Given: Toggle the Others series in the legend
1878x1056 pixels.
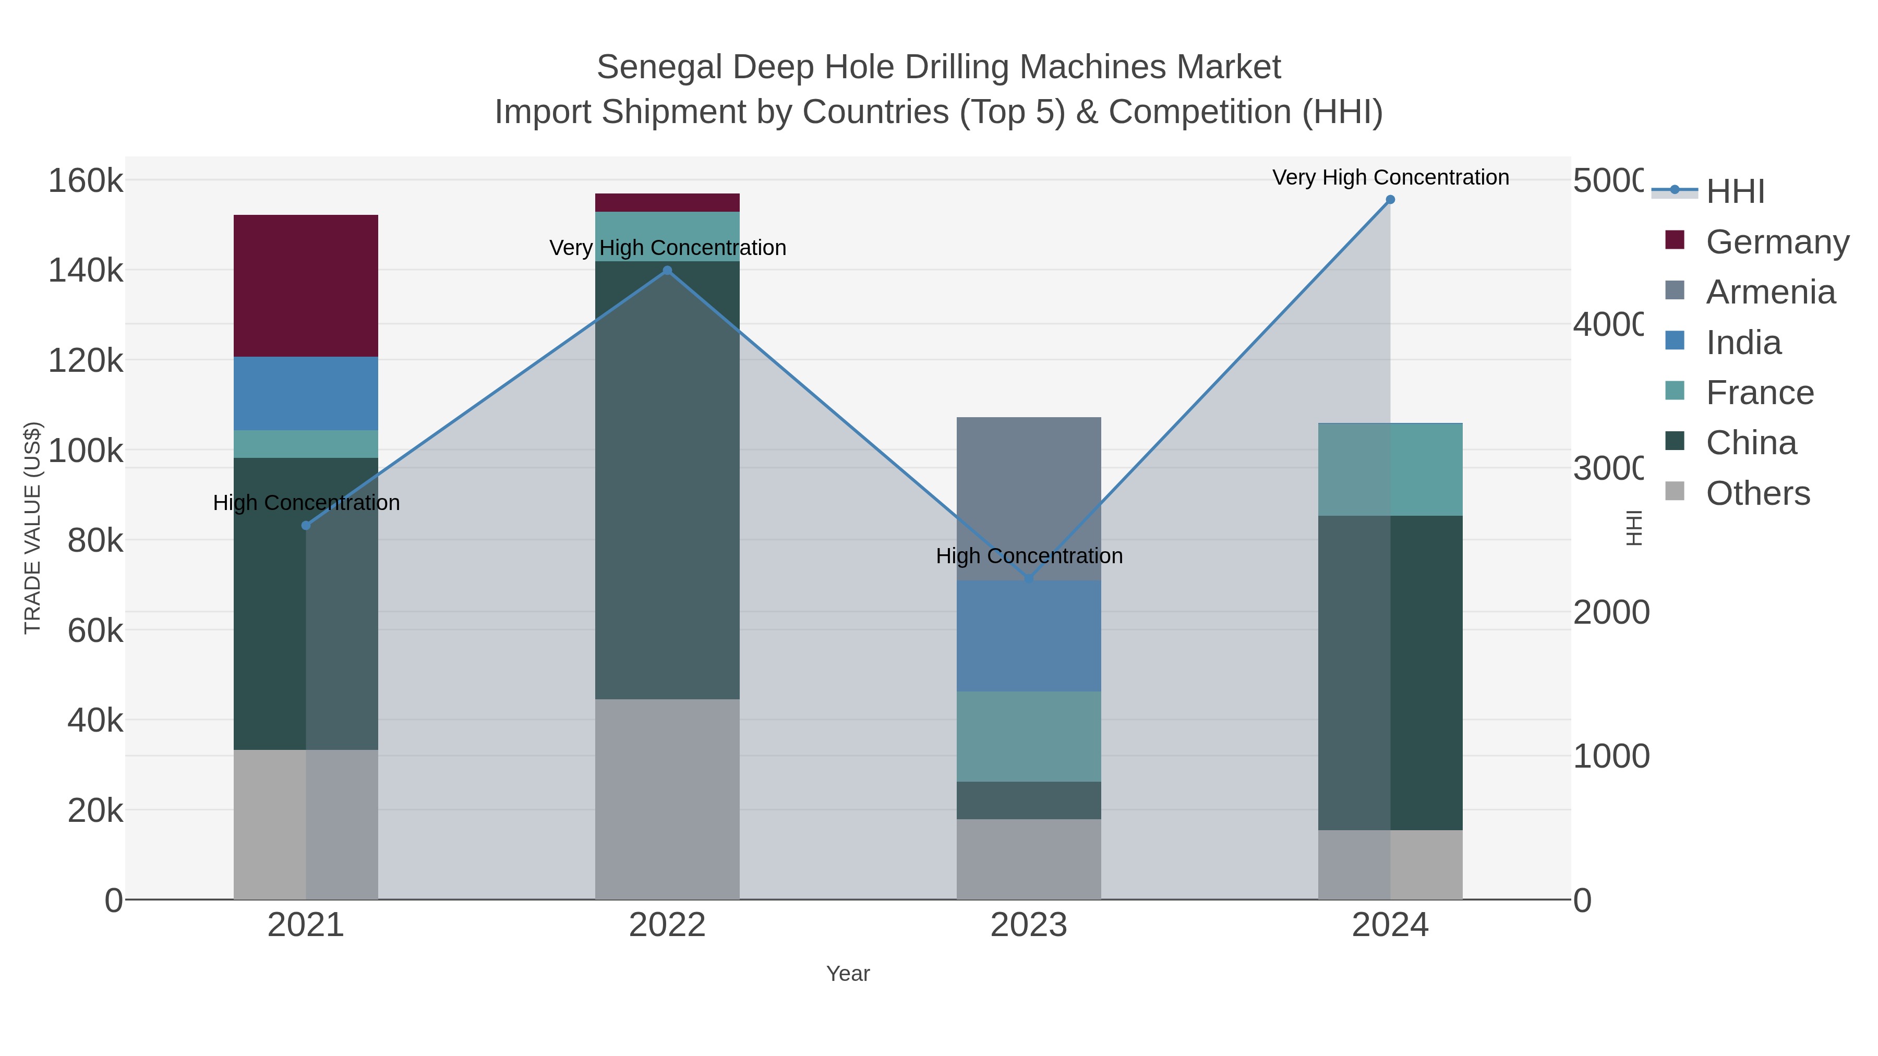Looking at the screenshot, I should click(1737, 493).
